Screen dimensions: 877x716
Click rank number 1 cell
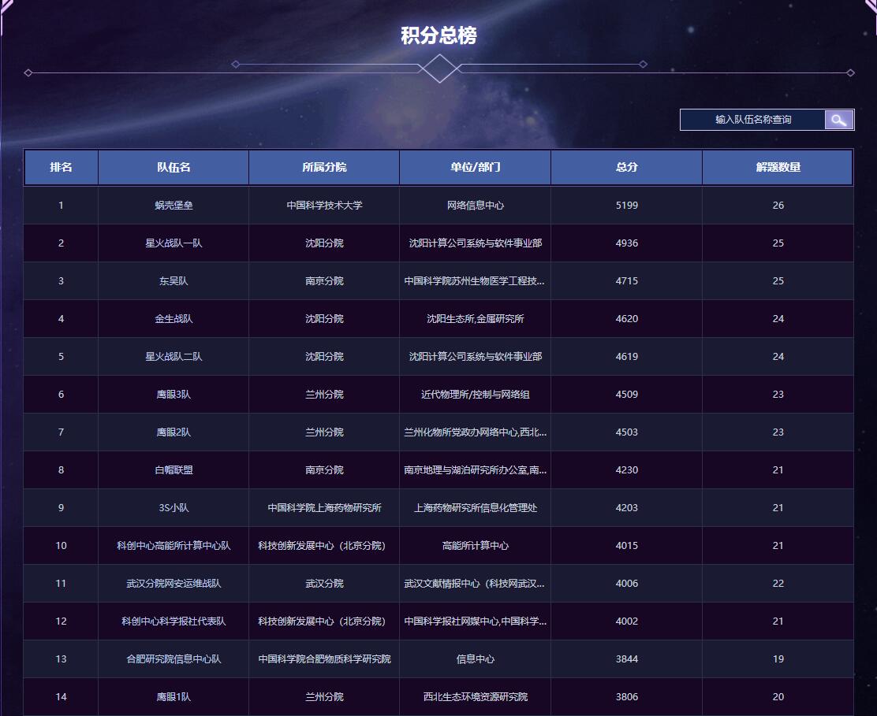click(61, 206)
